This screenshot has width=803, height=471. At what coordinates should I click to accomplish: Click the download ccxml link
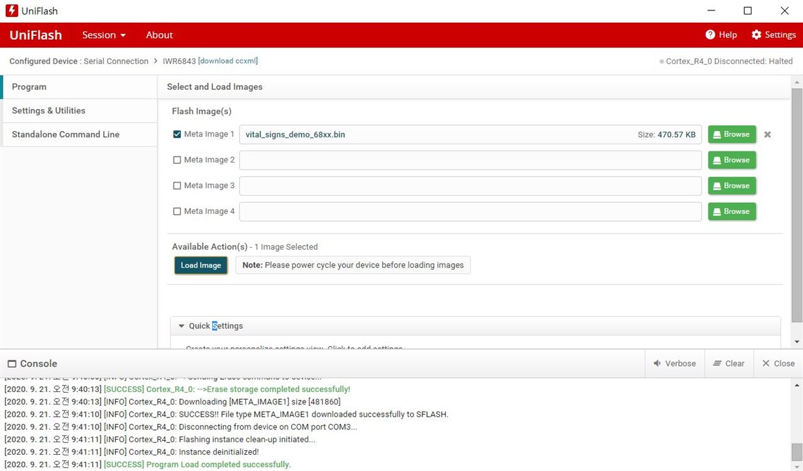(x=228, y=61)
